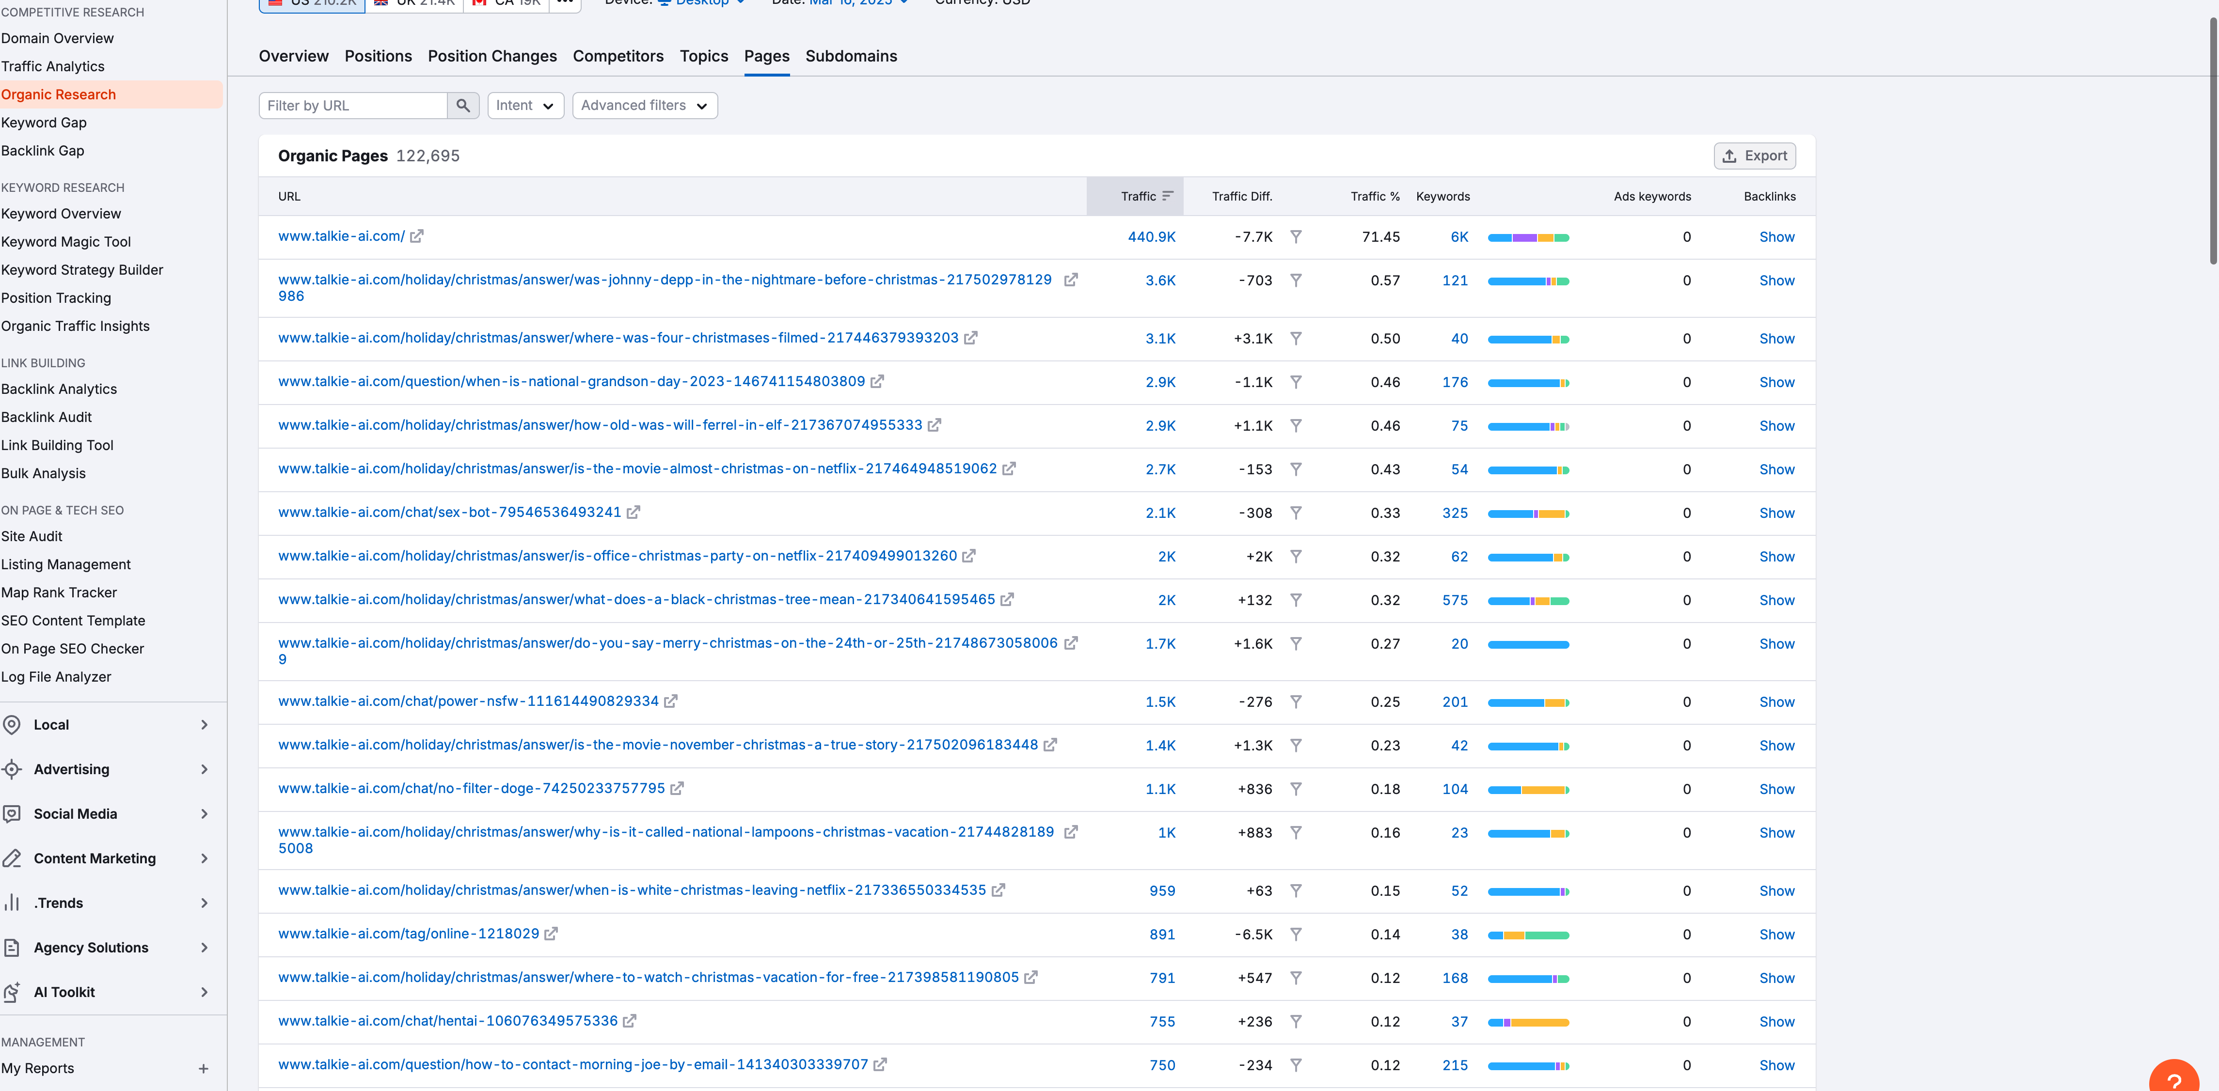Click the AI Toolkit sidebar icon
The image size is (2219, 1091).
pos(12,992)
